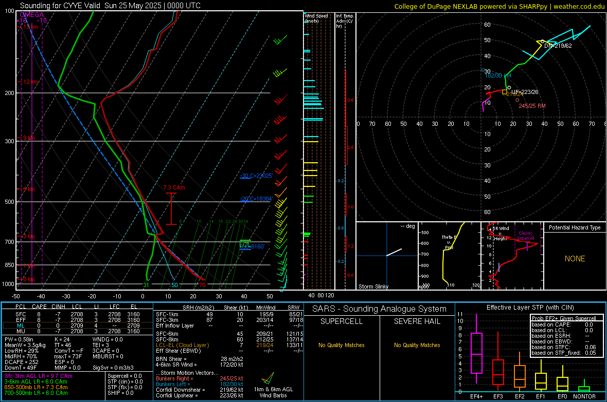Select the SFC-1km shear row
The width and height of the screenshot is (607, 402).
click(229, 314)
